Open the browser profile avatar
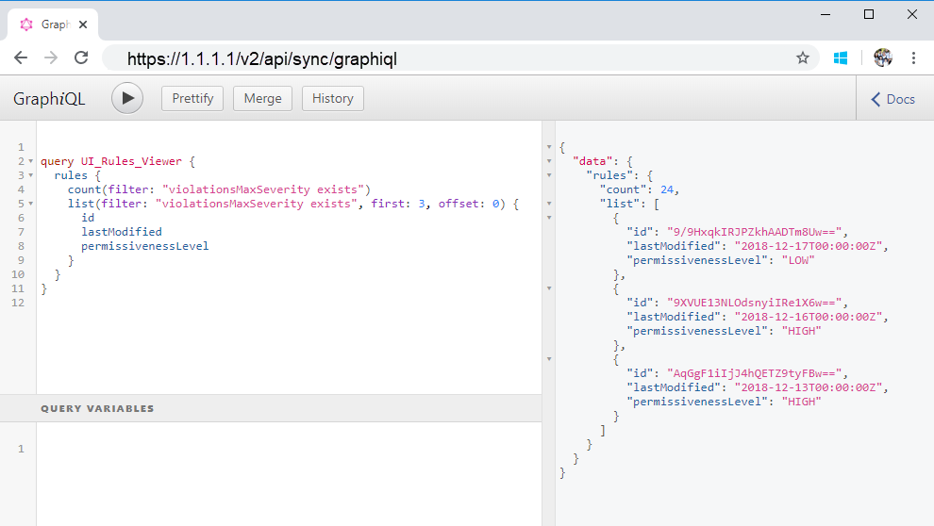This screenshot has height=526, width=934. point(883,58)
